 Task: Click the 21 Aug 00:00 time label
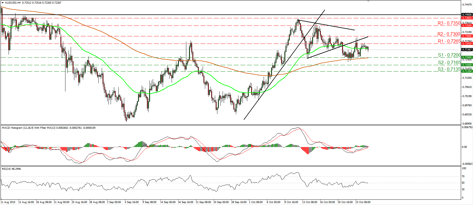coord(62,202)
